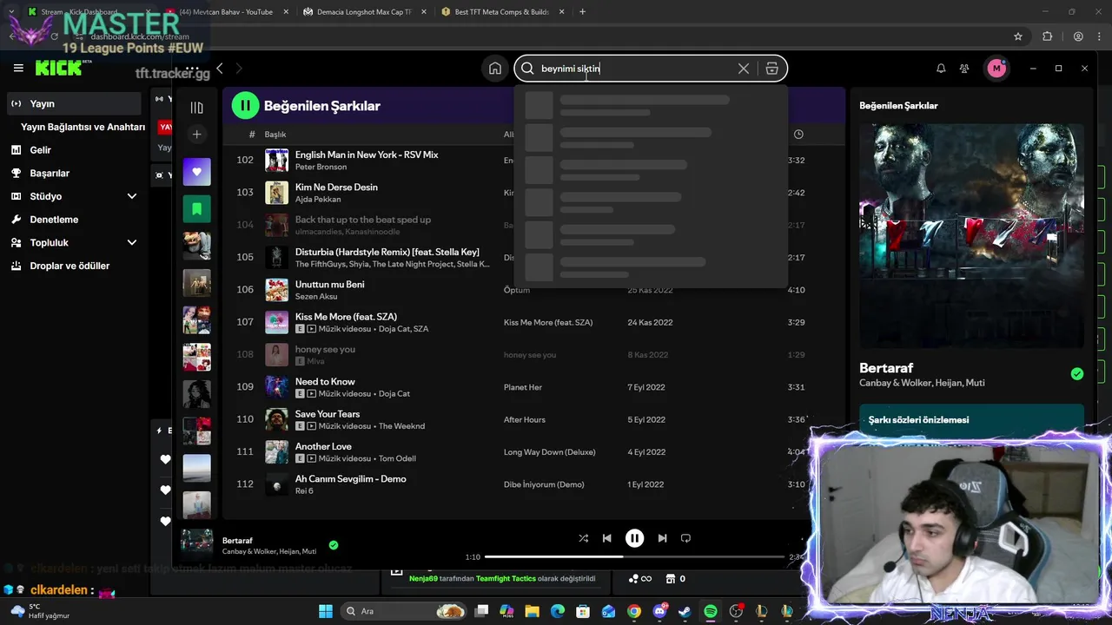Expand the Topluluk section chevron

[x=132, y=242]
